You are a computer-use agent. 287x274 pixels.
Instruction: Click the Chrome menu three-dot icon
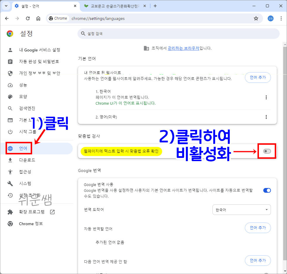coord(281,18)
